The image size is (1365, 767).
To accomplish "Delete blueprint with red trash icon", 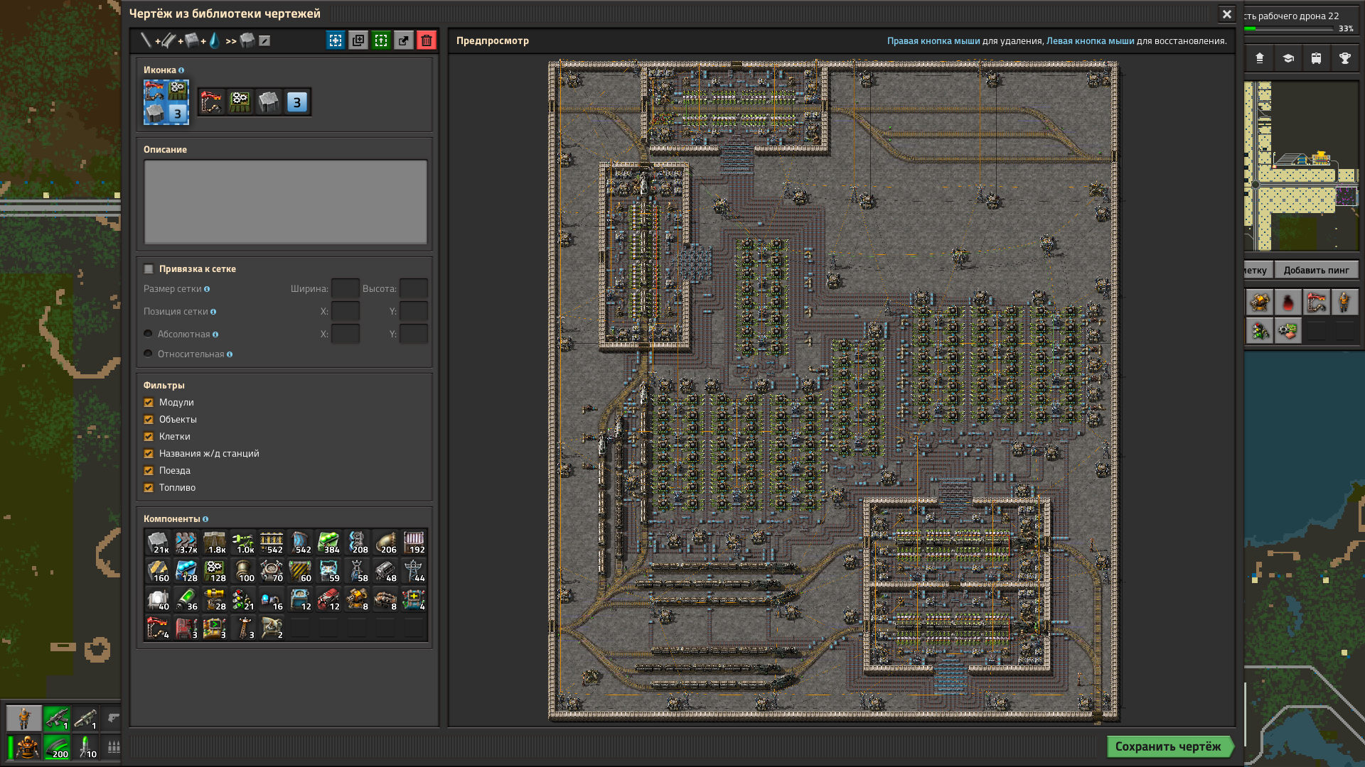I will click(x=427, y=40).
